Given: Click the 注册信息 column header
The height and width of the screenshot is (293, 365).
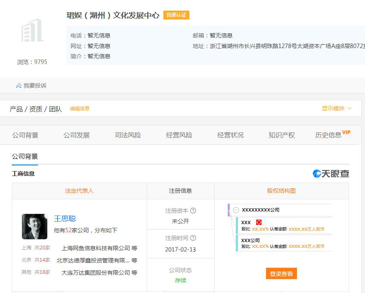Looking at the screenshot, I should pos(180,191).
